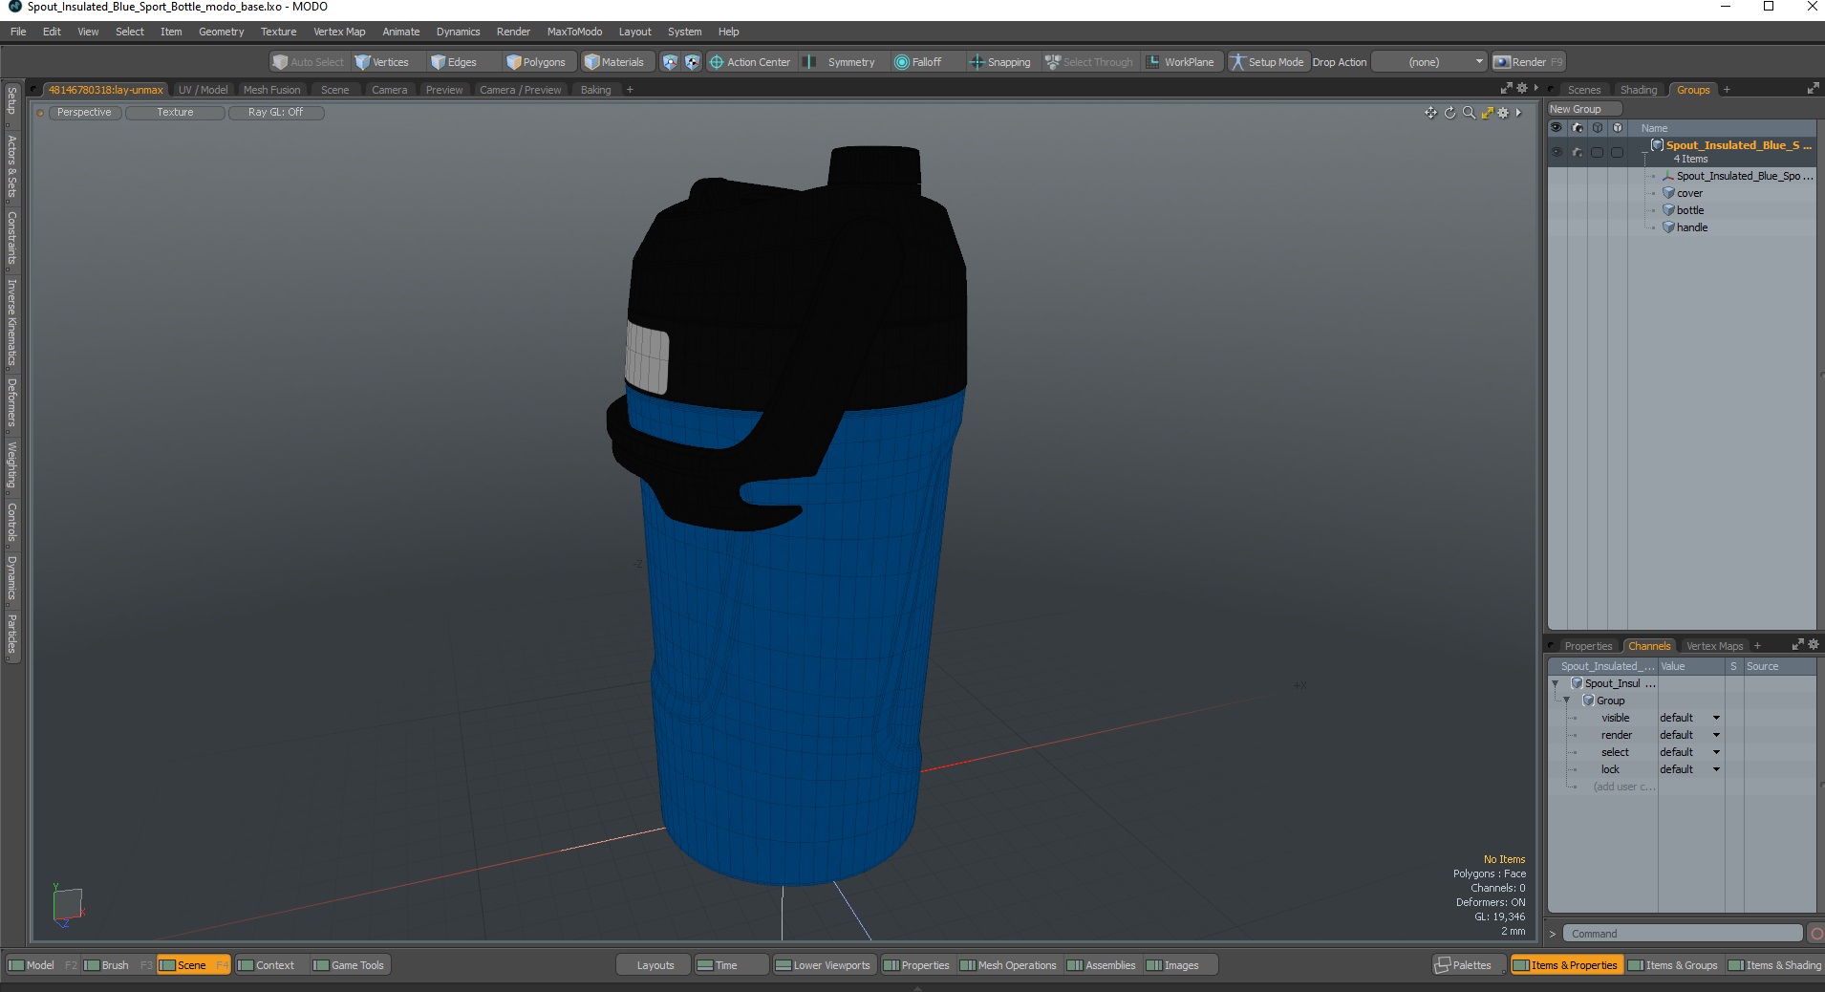Click the Ray GL: Off button

[x=275, y=113]
